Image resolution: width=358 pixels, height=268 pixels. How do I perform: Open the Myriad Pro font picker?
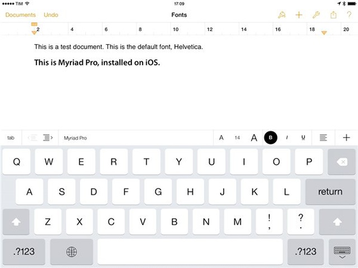136,138
